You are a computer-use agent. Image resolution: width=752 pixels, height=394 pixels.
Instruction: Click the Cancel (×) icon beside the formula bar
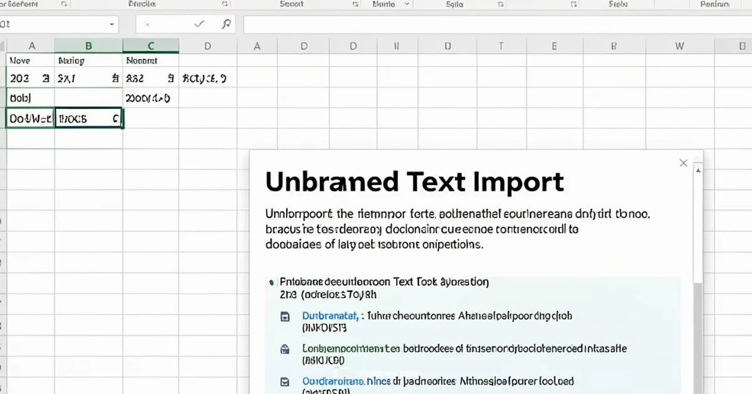[148, 23]
